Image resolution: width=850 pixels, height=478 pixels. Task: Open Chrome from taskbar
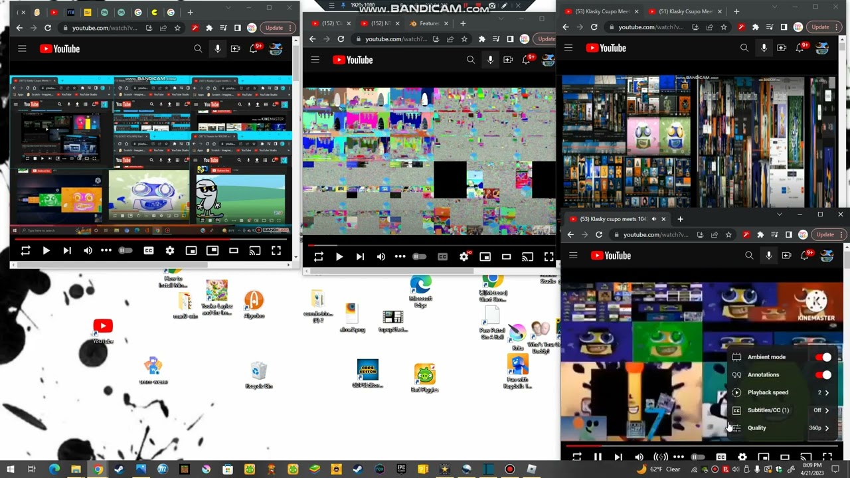click(98, 469)
